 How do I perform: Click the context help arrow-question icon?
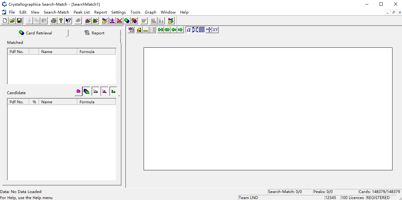coord(68,21)
